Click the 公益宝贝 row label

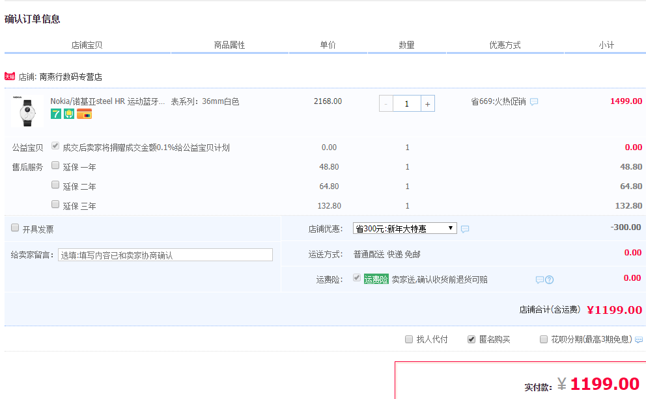[x=27, y=148]
